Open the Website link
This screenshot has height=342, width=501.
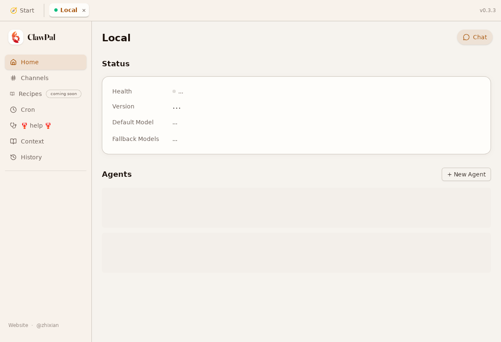(18, 325)
